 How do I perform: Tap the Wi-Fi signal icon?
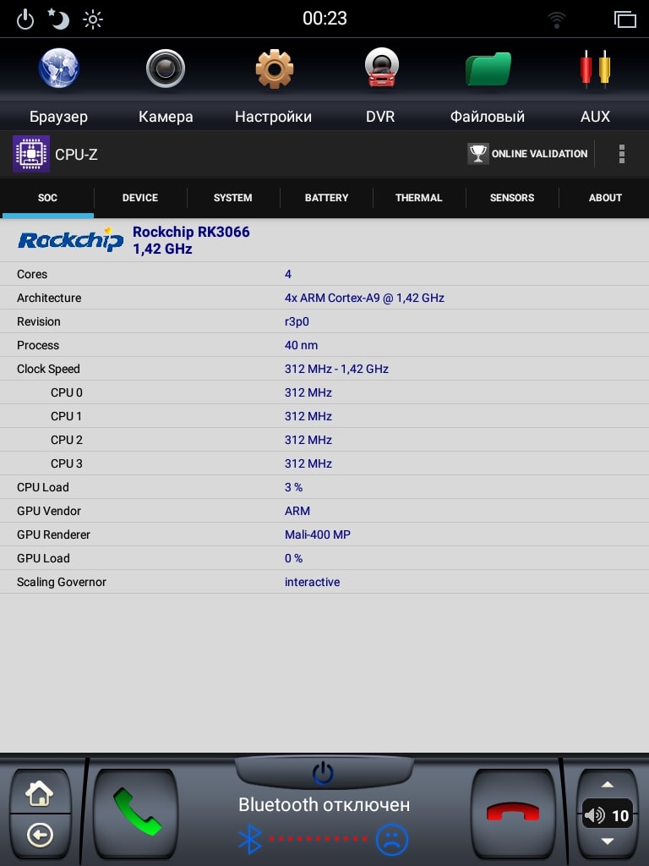click(556, 20)
